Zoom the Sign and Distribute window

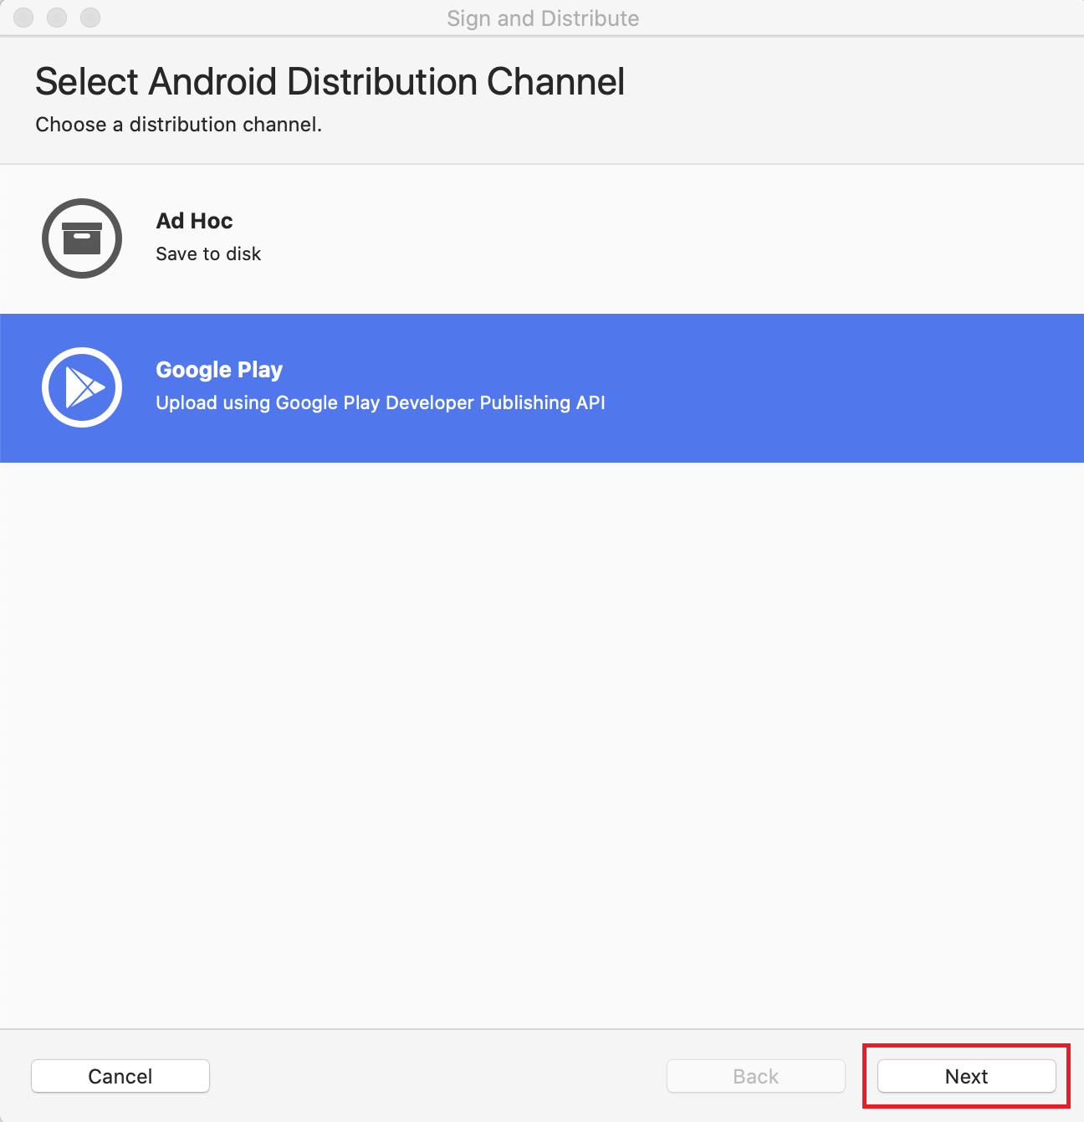[90, 18]
